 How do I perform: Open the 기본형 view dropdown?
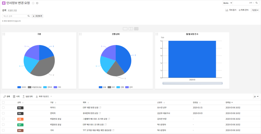255,10
